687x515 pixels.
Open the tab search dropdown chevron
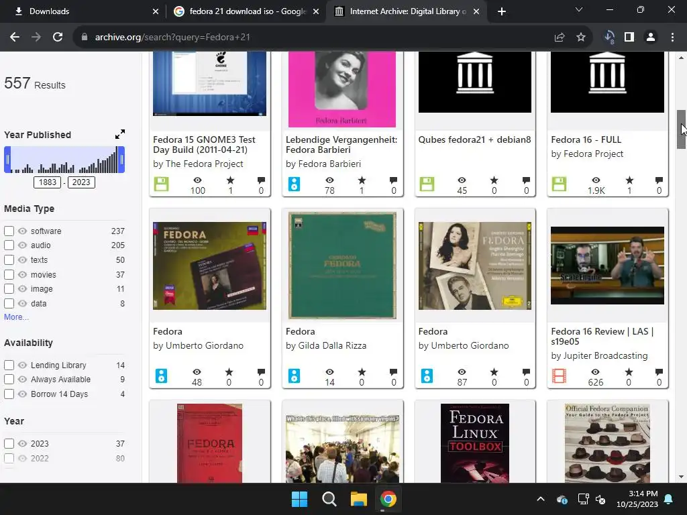(579, 9)
